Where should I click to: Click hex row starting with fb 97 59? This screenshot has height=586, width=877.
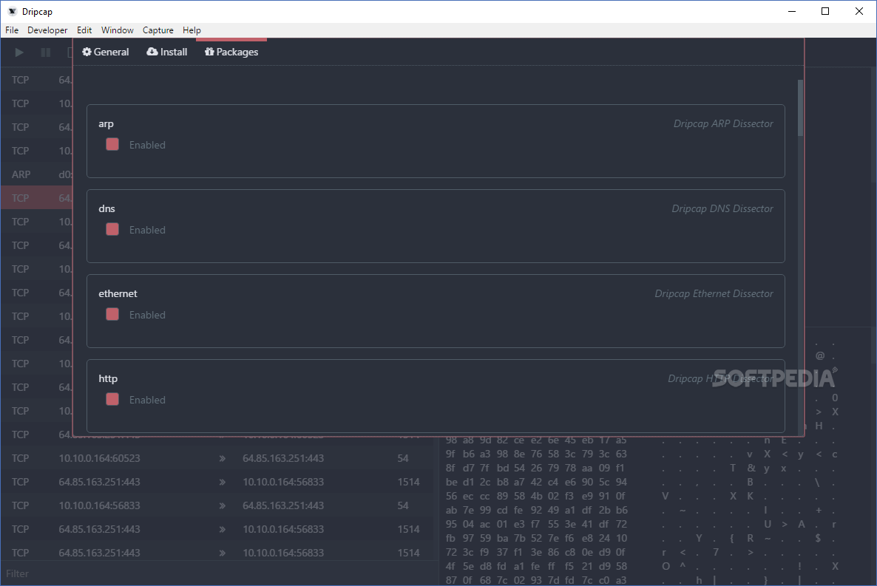pos(536,538)
